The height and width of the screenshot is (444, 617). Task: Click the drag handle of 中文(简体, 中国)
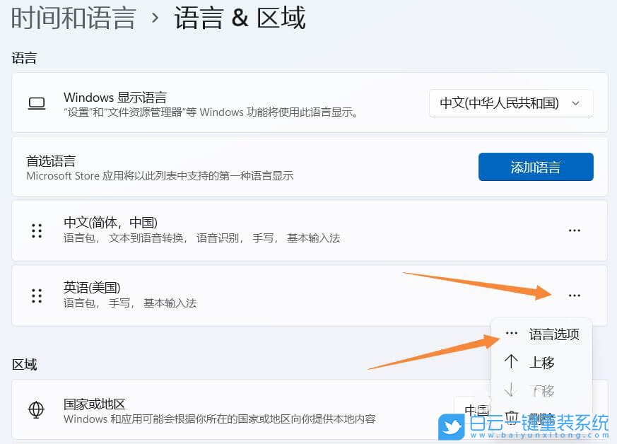pos(36,230)
